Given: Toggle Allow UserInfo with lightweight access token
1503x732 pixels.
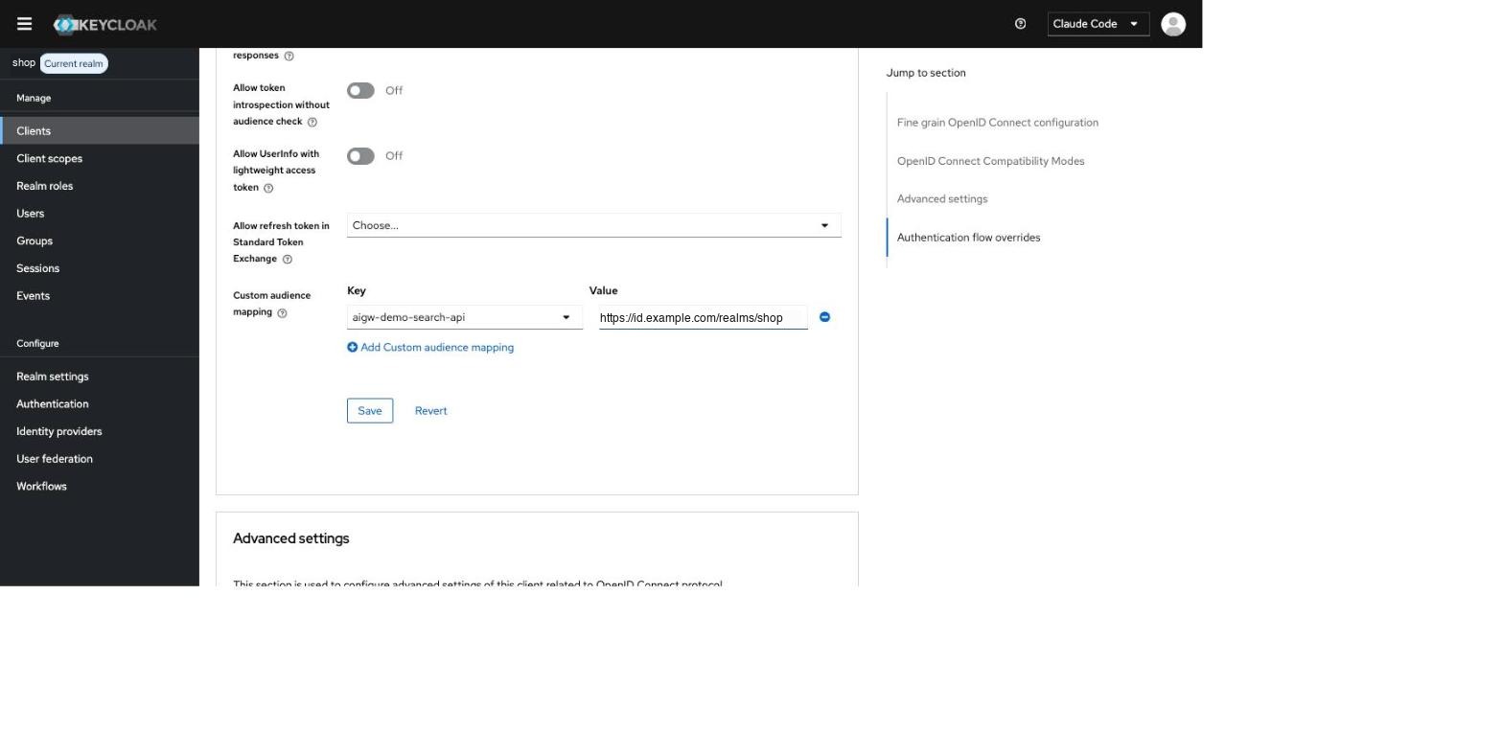Looking at the screenshot, I should pos(360,155).
